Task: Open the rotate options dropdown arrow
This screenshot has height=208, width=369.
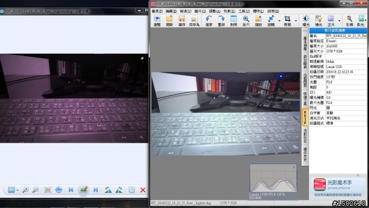Action: [279, 21]
